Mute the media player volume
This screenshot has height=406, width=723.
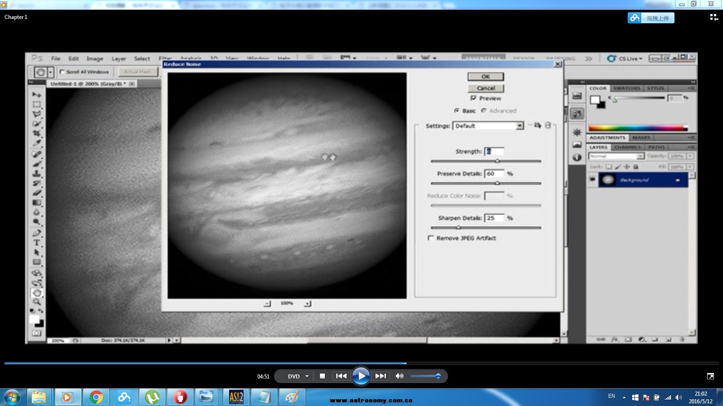coord(399,376)
